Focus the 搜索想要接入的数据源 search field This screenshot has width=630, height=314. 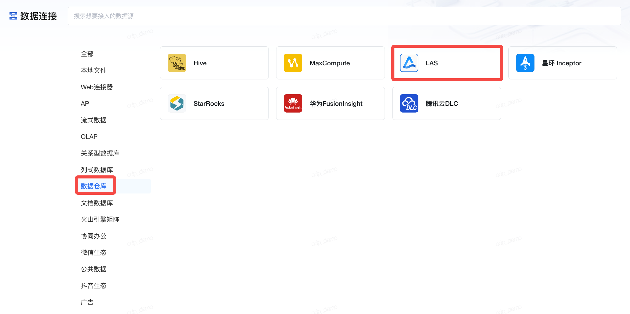click(x=344, y=16)
